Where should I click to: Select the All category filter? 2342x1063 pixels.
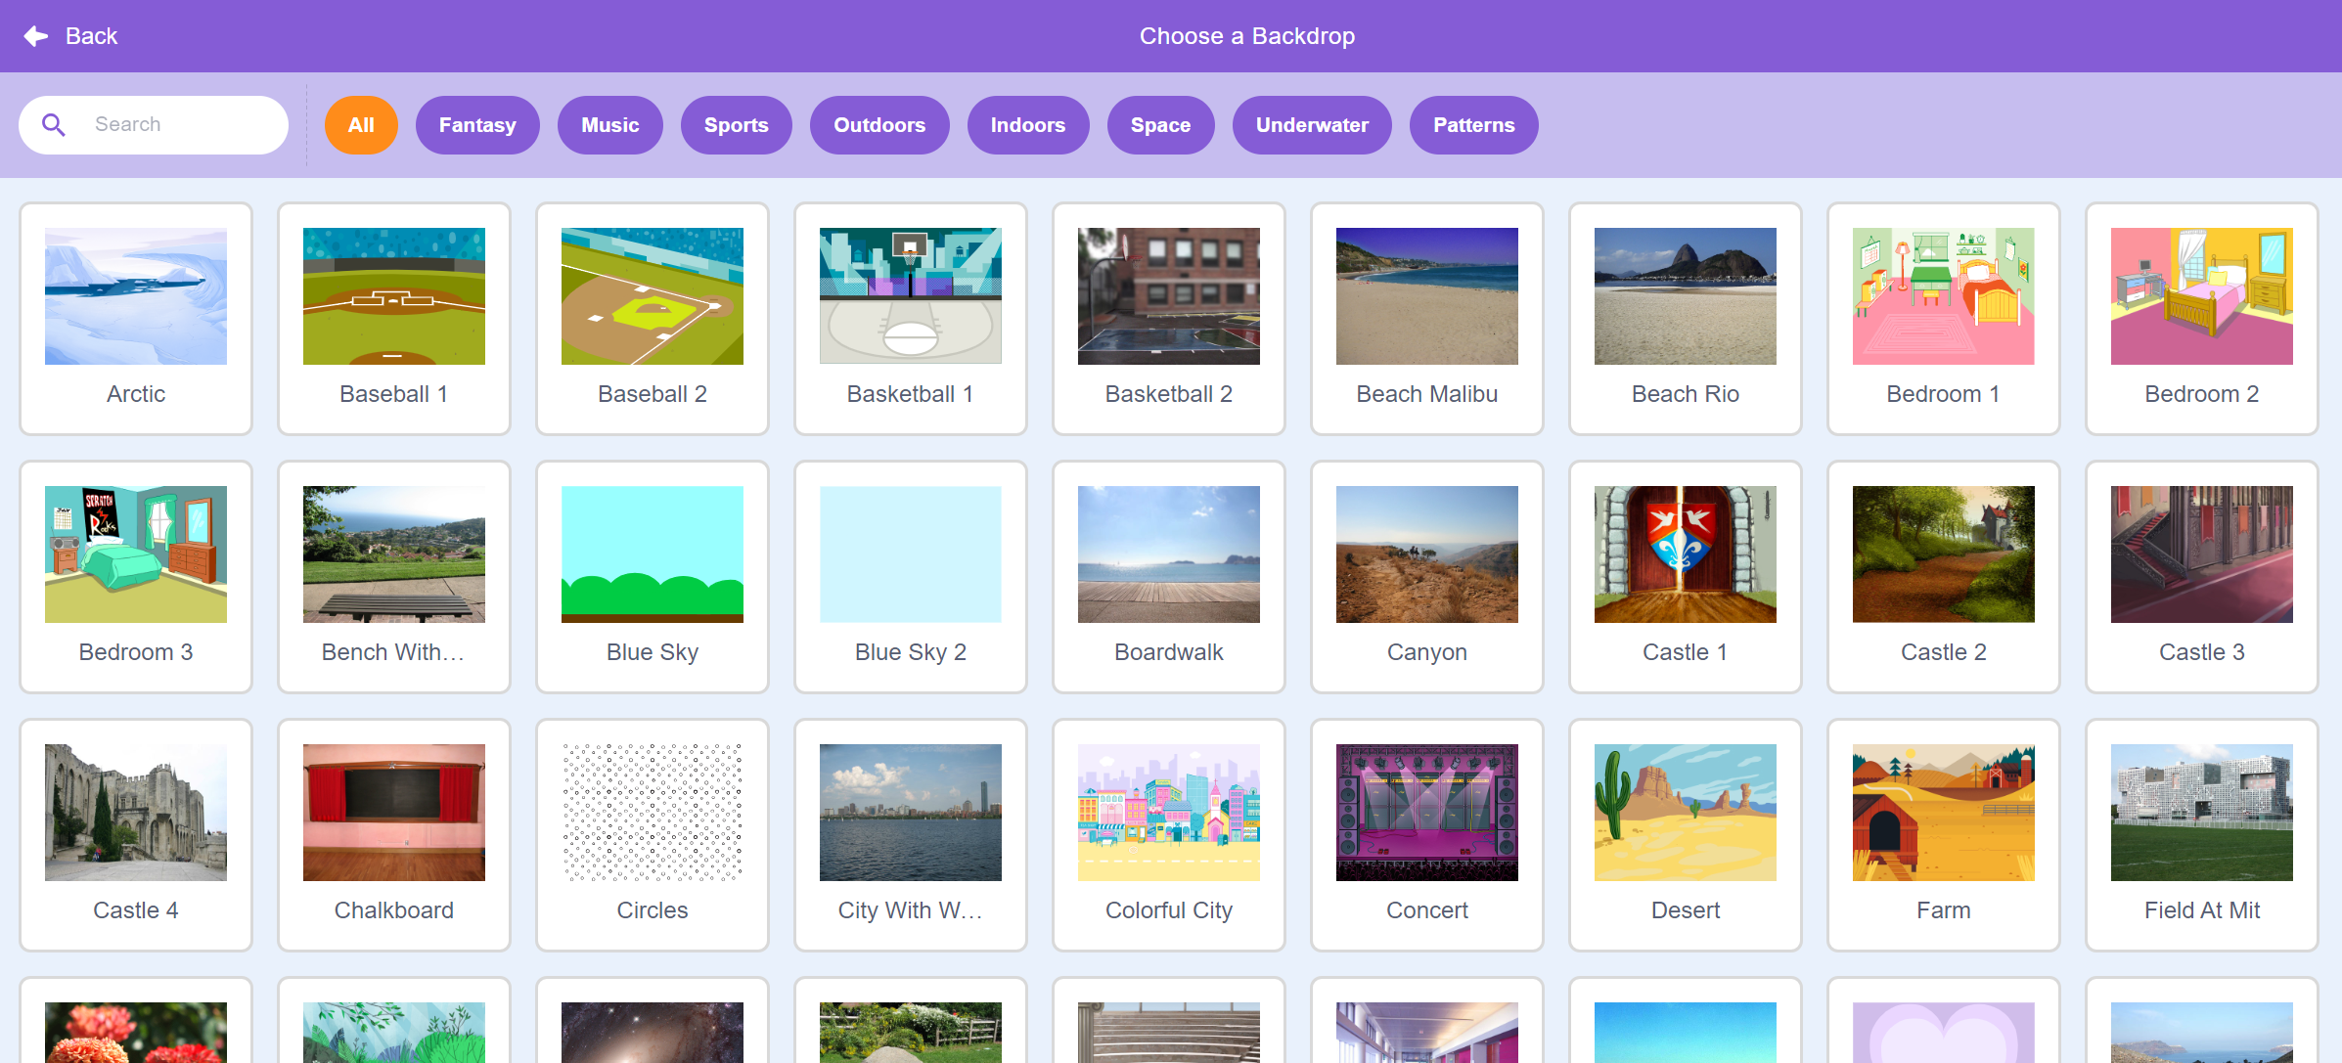361,125
